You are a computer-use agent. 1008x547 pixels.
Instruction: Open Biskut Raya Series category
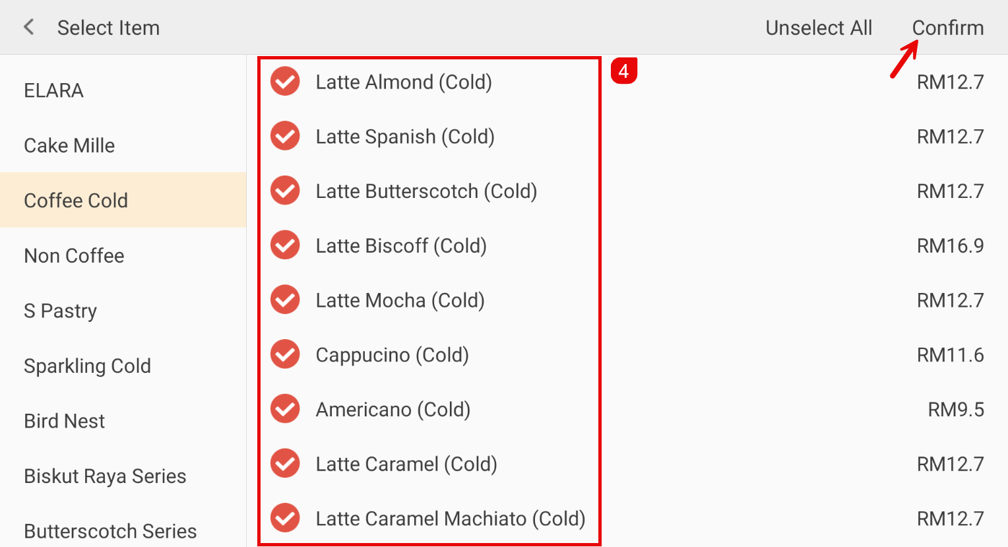[105, 476]
